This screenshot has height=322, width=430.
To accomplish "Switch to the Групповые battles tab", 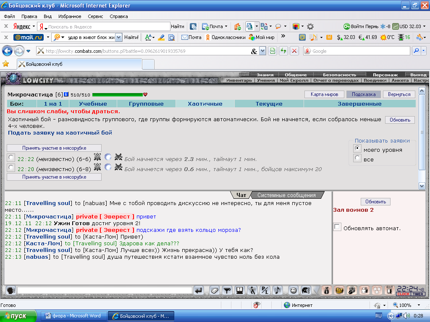I will click(146, 104).
